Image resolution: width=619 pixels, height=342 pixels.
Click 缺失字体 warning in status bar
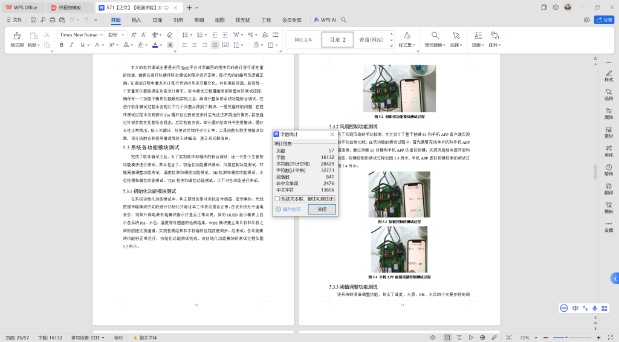(145, 338)
